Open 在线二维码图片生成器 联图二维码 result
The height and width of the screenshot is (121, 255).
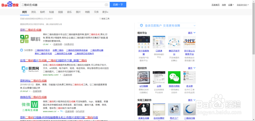(54, 60)
